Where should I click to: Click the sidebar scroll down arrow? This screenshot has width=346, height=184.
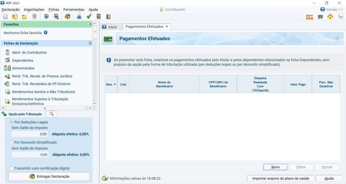(95, 103)
